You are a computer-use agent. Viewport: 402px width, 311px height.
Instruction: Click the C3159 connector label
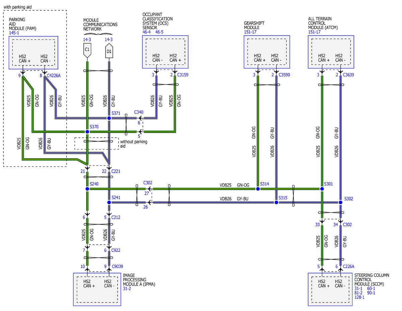pos(183,75)
